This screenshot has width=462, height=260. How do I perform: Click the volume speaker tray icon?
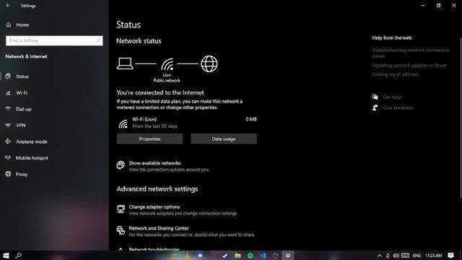pos(396,256)
